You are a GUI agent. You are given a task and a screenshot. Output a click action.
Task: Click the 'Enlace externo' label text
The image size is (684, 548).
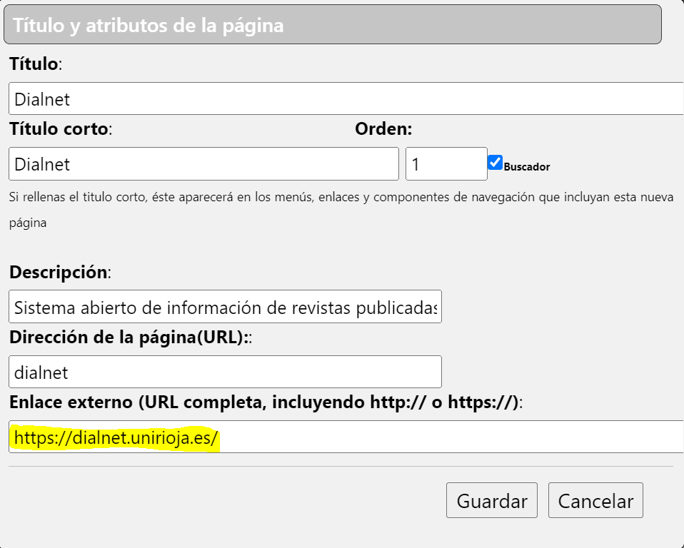[266, 402]
